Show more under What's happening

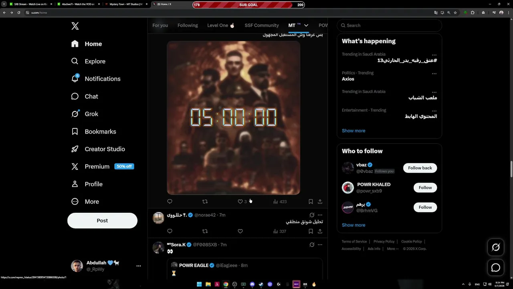point(353,131)
